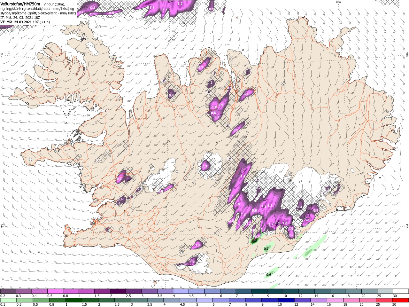Select the IT: Mið. 24. 03. 2021 18Z line
The image size is (409, 307).
pyautogui.click(x=20, y=17)
